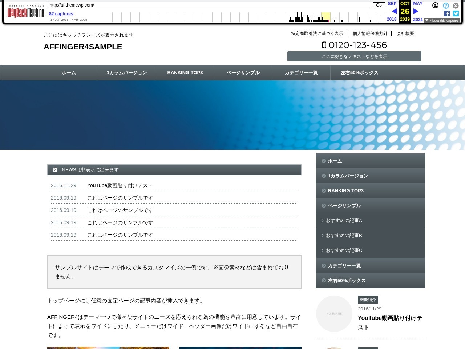Share this capture on Facebook
Screen dimensions: 465x349
point(447,13)
